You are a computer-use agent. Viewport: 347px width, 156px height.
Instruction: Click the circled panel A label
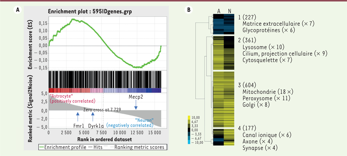(18, 10)
